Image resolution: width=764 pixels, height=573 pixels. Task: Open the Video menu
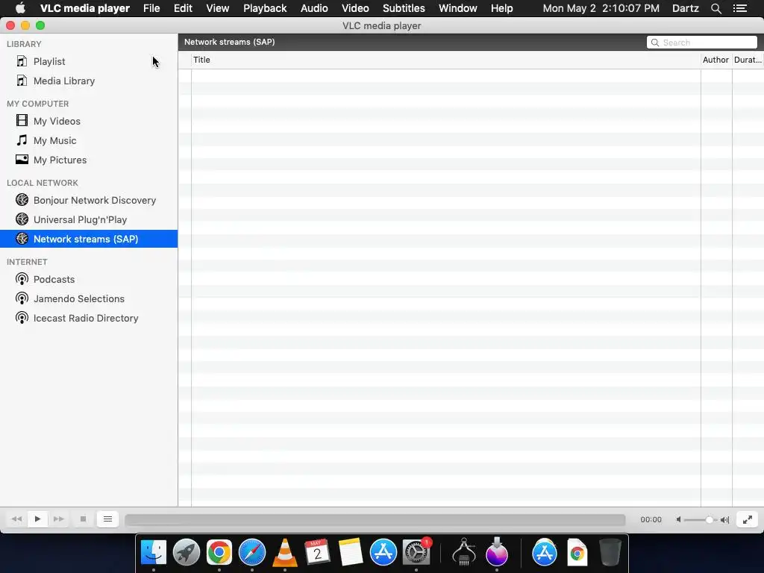pyautogui.click(x=355, y=8)
